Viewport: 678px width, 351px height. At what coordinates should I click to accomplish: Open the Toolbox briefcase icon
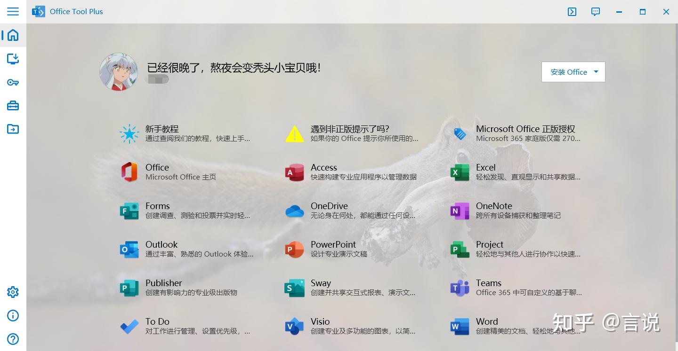(x=13, y=105)
